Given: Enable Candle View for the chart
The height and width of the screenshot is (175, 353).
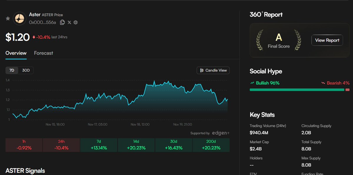Looking at the screenshot, I should point(213,70).
